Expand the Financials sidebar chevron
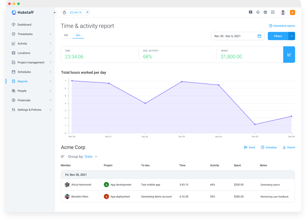This screenshot has height=220, width=307. coord(51,100)
